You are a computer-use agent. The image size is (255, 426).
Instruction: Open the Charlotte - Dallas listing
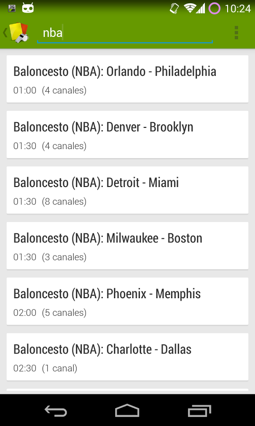(127, 357)
